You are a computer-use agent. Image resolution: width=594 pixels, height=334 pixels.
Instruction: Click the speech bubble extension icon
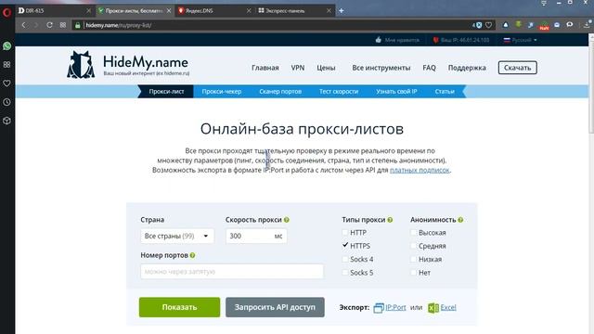570,25
